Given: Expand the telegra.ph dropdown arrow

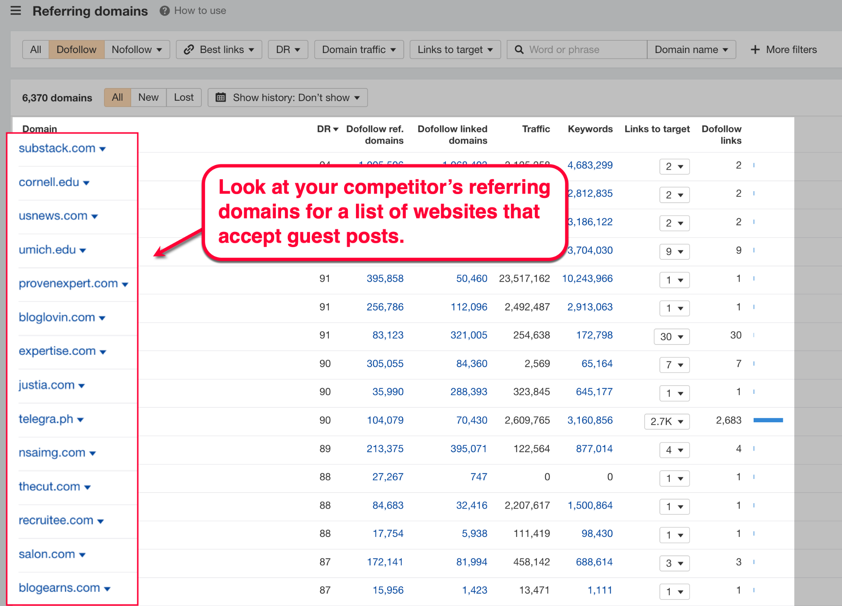Looking at the screenshot, I should click(x=80, y=420).
